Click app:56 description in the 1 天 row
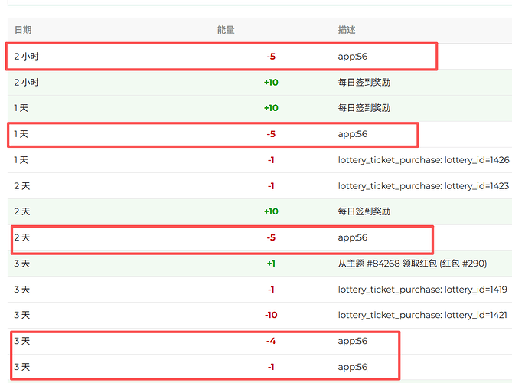Screen dimensions: 512x383 [353, 134]
